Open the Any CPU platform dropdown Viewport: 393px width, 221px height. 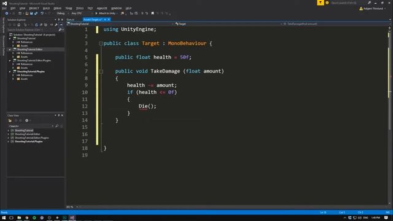82,14
